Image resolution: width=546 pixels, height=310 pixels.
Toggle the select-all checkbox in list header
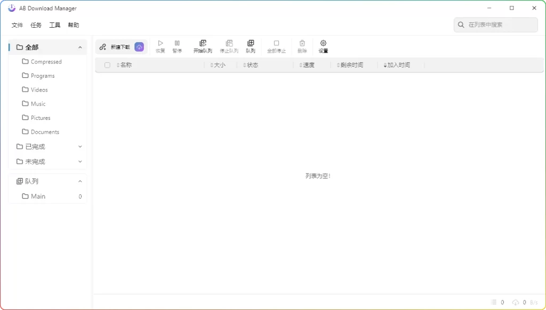pyautogui.click(x=107, y=65)
